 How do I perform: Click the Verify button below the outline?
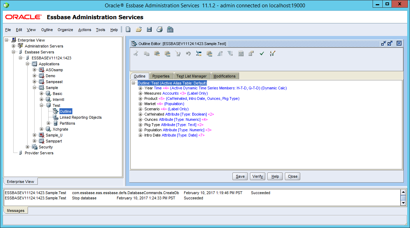pos(258,176)
